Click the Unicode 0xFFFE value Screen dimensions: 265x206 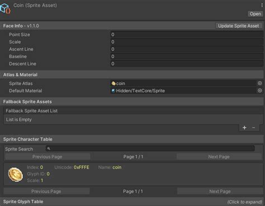click(82, 167)
